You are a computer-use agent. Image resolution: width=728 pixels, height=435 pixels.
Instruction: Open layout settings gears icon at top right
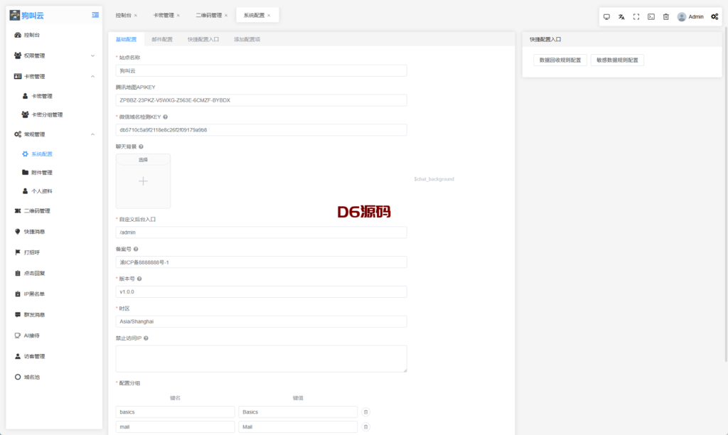pos(714,16)
